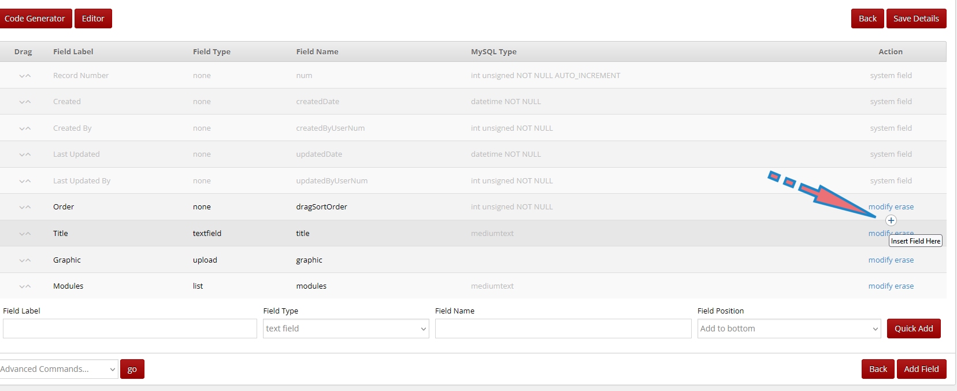Open the Field Type dropdown
957x391 pixels.
pyautogui.click(x=346, y=329)
